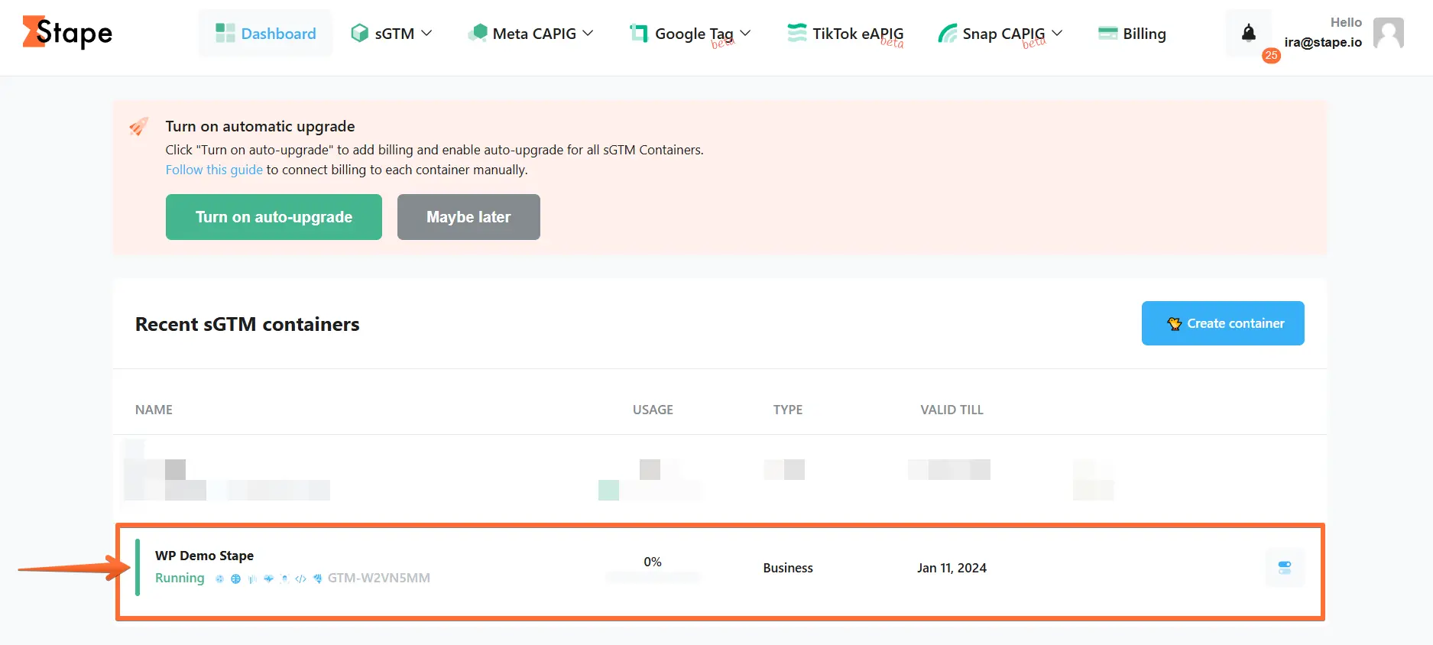This screenshot has width=1433, height=645.
Task: Open the Follow this guide link
Action: click(214, 170)
